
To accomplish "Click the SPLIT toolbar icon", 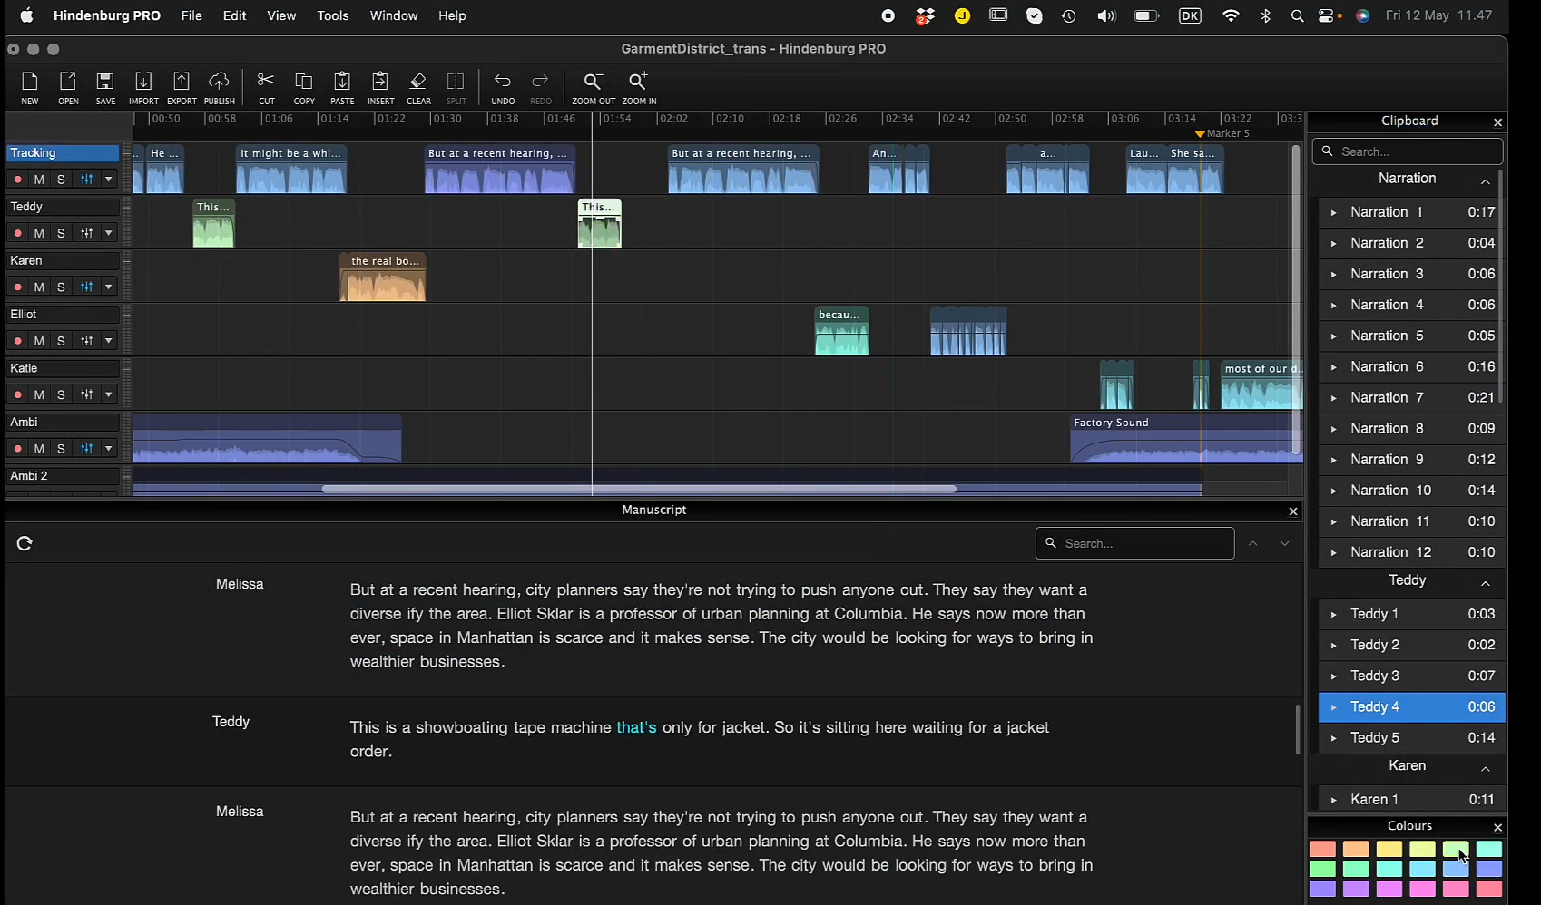I will [456, 88].
